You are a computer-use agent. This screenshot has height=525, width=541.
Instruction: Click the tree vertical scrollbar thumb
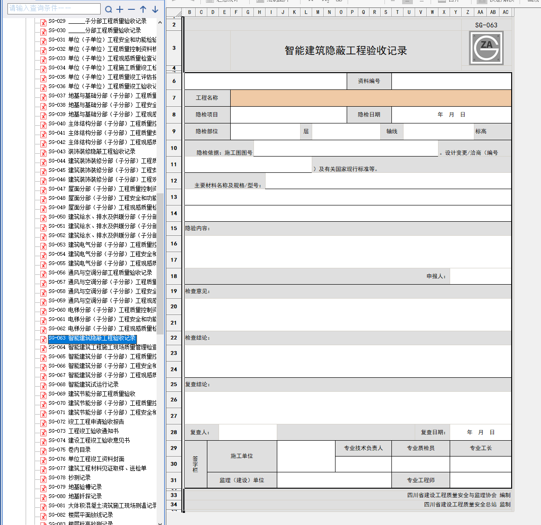point(160,264)
